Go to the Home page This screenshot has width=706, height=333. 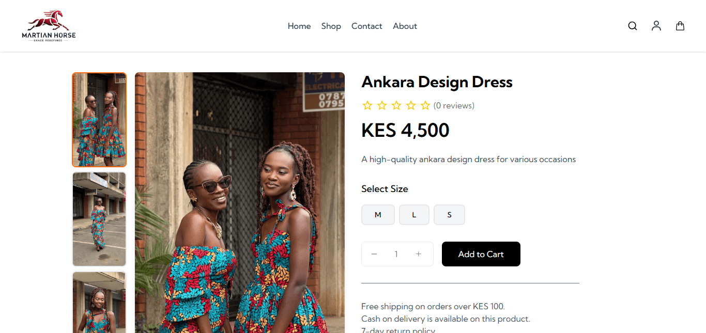[299, 26]
